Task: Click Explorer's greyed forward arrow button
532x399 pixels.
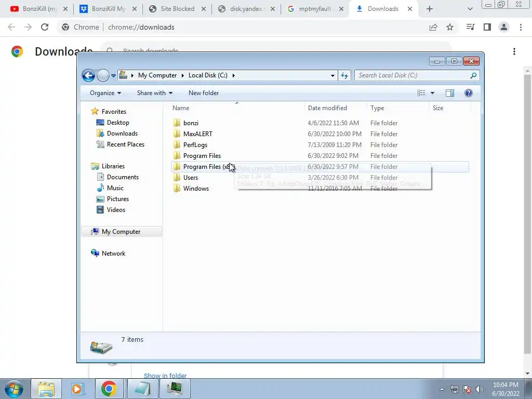Action: coord(103,75)
